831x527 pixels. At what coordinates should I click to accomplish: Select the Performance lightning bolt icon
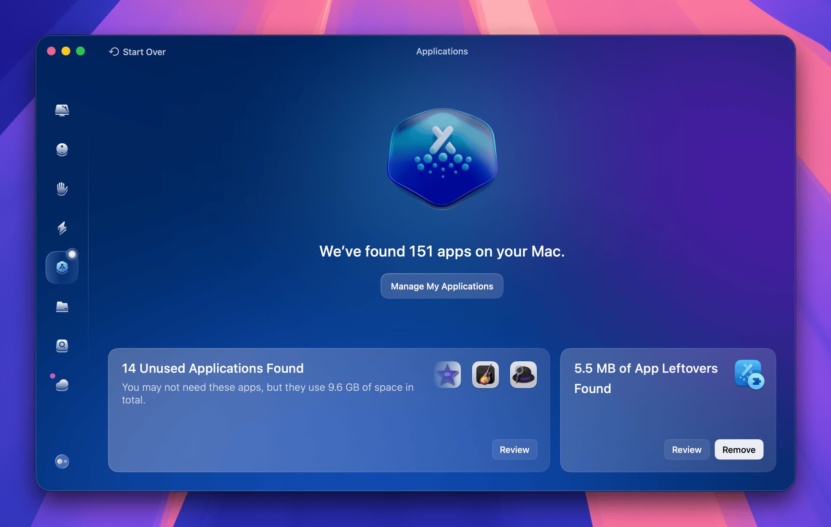tap(62, 228)
